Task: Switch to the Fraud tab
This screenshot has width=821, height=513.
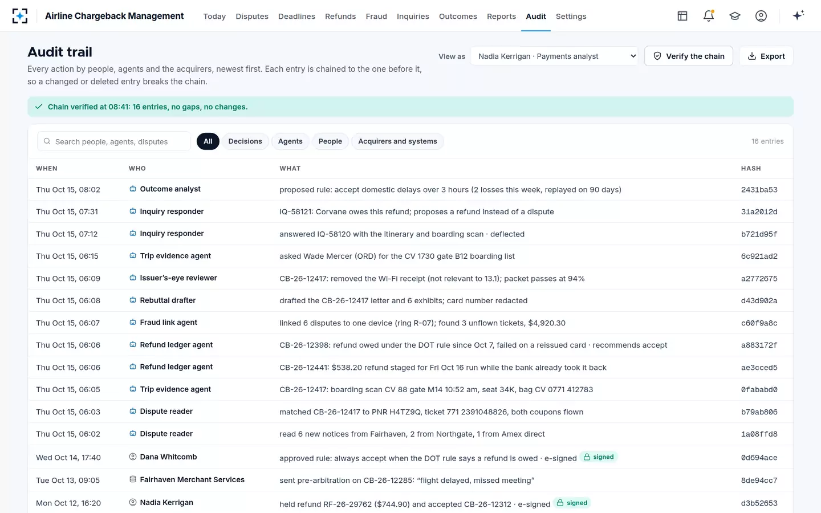Action: (x=376, y=17)
